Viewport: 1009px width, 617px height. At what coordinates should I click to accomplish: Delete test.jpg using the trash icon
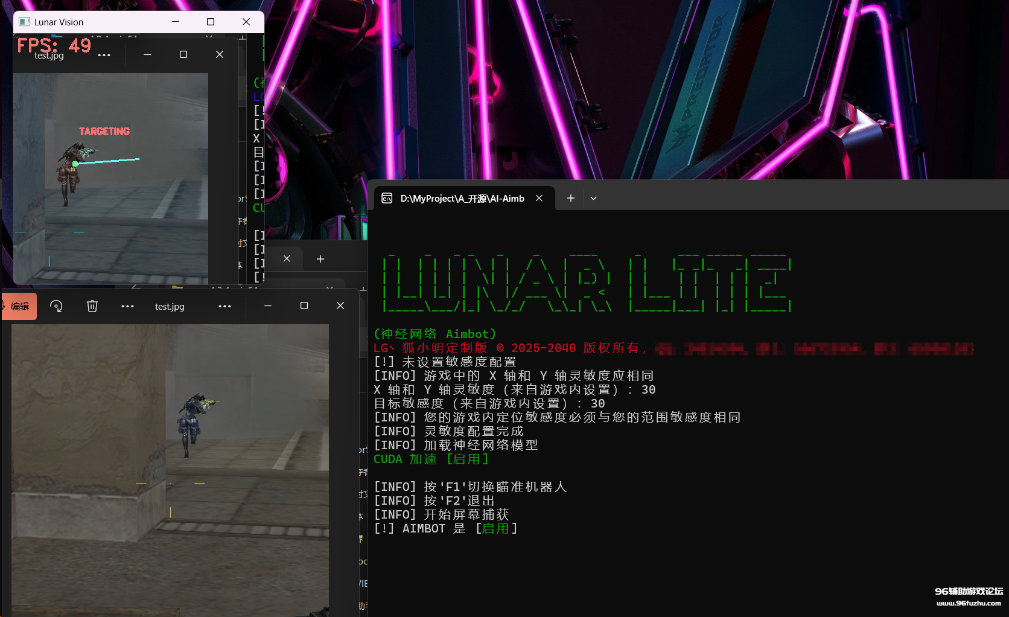pos(92,306)
